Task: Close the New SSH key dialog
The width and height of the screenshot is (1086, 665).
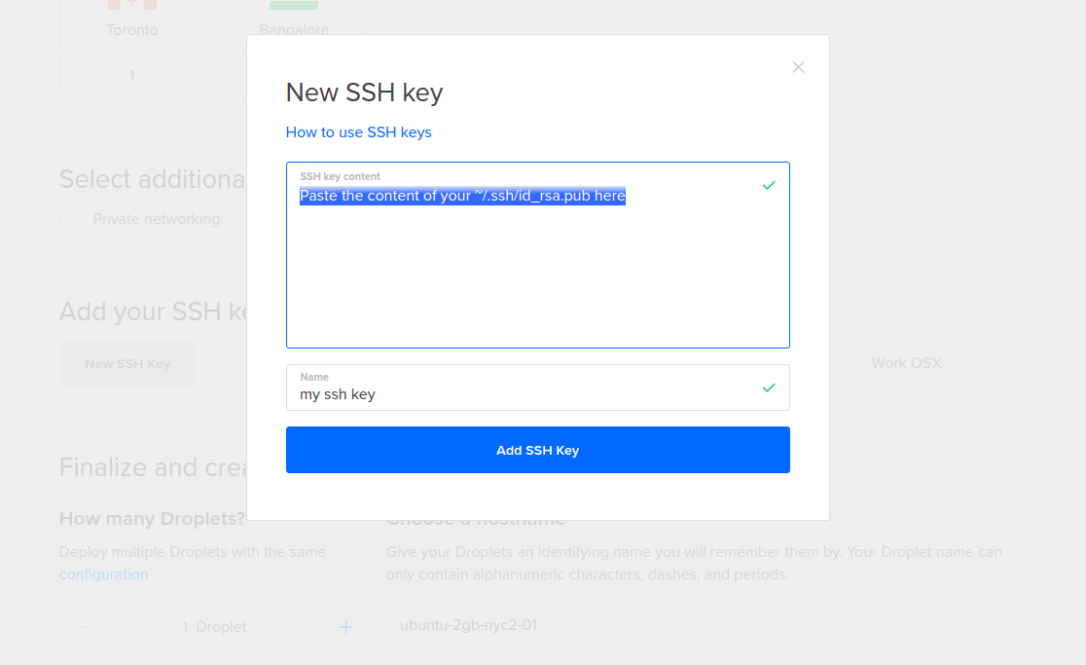Action: tap(798, 66)
